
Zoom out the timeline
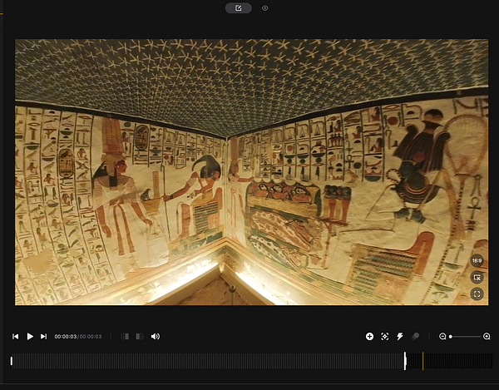[x=442, y=336]
